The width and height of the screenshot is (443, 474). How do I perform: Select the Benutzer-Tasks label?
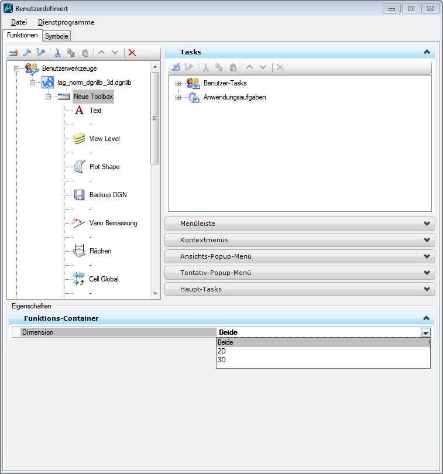225,83
